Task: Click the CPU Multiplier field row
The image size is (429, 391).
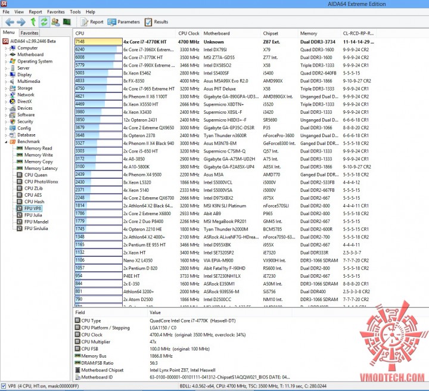Action: point(183,342)
